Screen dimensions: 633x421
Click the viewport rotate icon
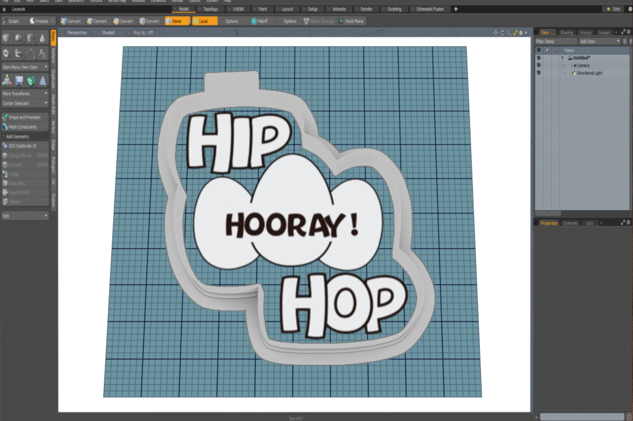[x=503, y=33]
